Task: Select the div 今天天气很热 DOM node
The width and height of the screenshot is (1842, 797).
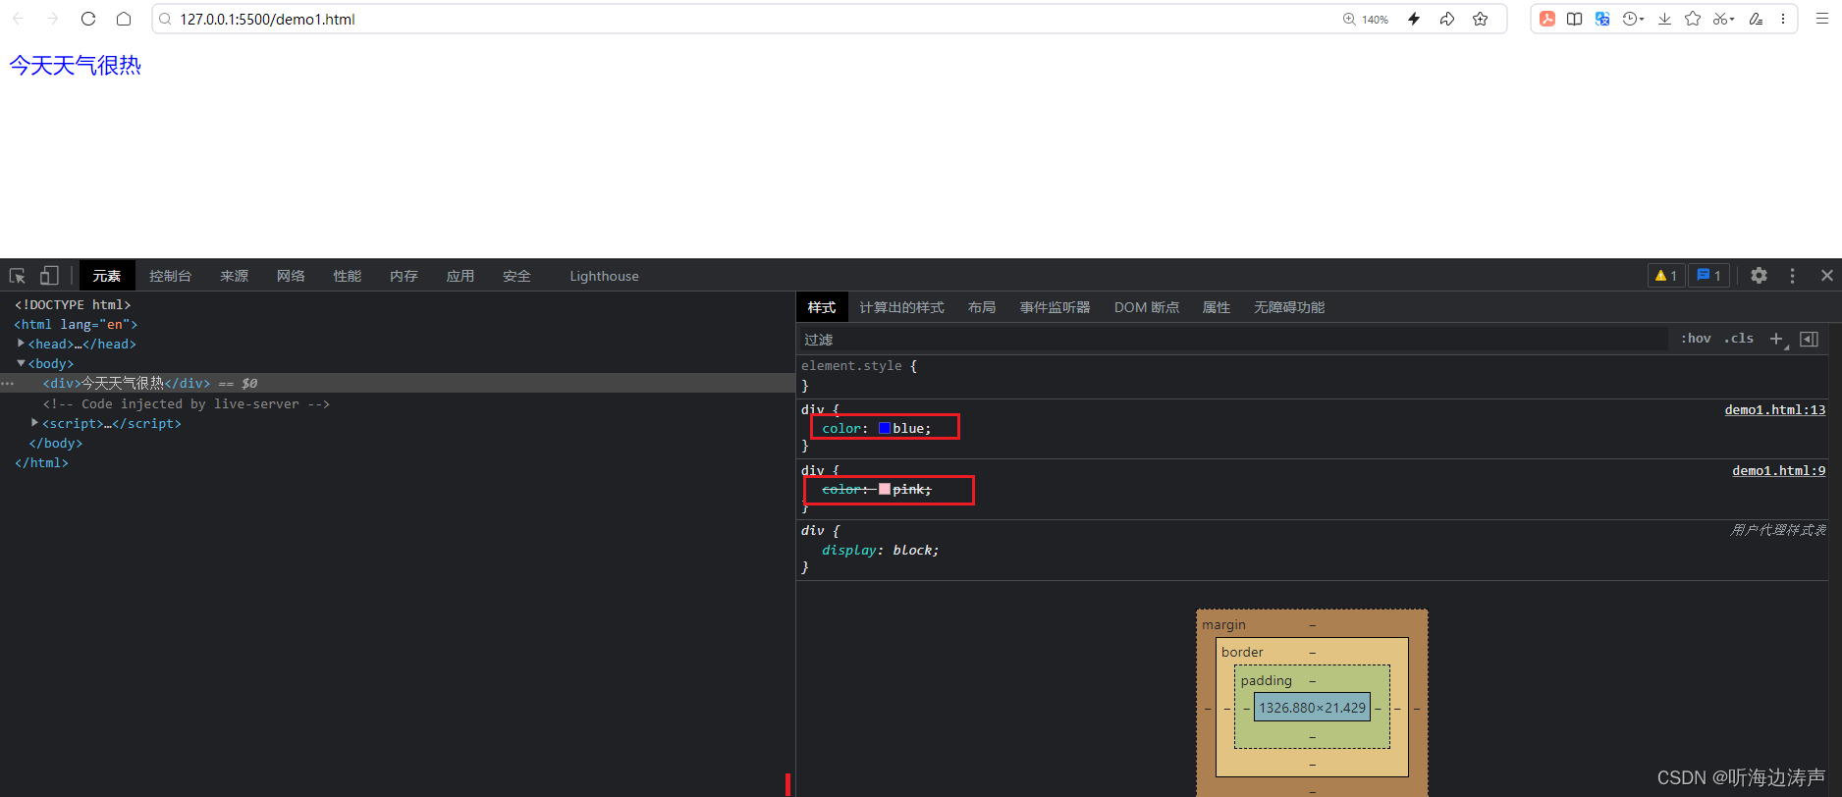Action: coord(398,383)
